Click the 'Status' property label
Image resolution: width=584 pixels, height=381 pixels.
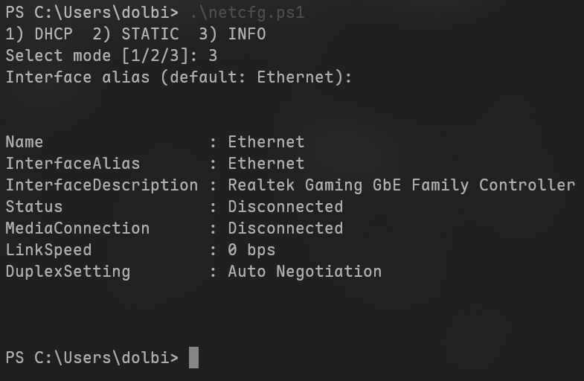pyautogui.click(x=34, y=207)
